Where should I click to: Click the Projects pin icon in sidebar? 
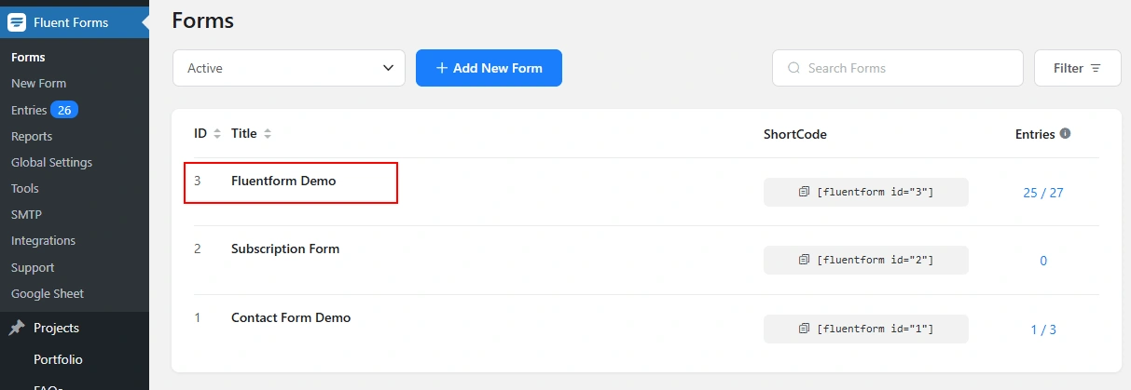pyautogui.click(x=17, y=328)
